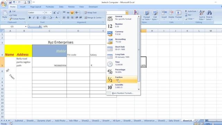Choose Scientific number format
The height and width of the screenshot is (125, 222).
[x=122, y=86]
